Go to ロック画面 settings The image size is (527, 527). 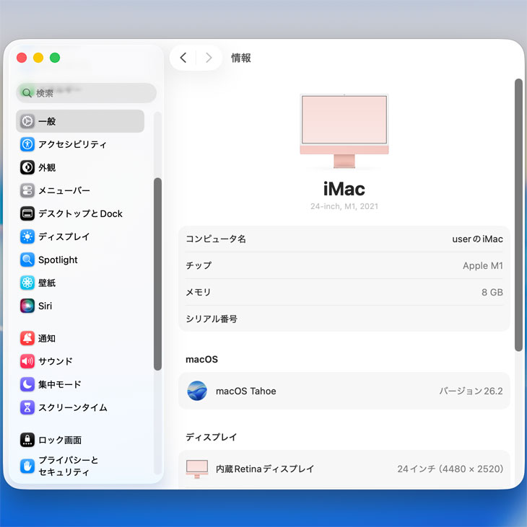[59, 440]
